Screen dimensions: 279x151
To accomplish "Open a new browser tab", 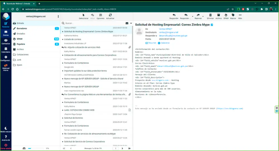I will coord(39,4).
